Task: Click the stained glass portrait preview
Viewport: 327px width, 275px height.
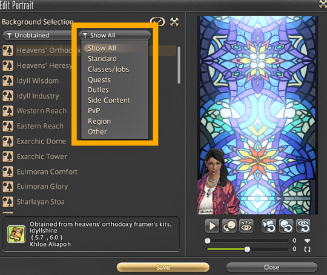Action: click(257, 115)
